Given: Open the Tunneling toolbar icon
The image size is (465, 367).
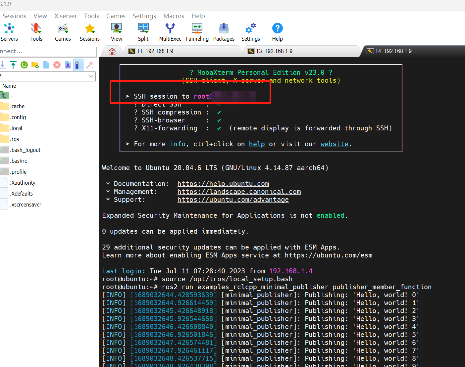Looking at the screenshot, I should 197,32.
